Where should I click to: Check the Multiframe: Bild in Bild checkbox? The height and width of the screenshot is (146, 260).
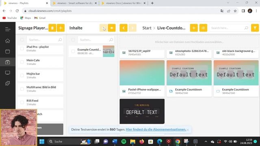tap(22, 89)
